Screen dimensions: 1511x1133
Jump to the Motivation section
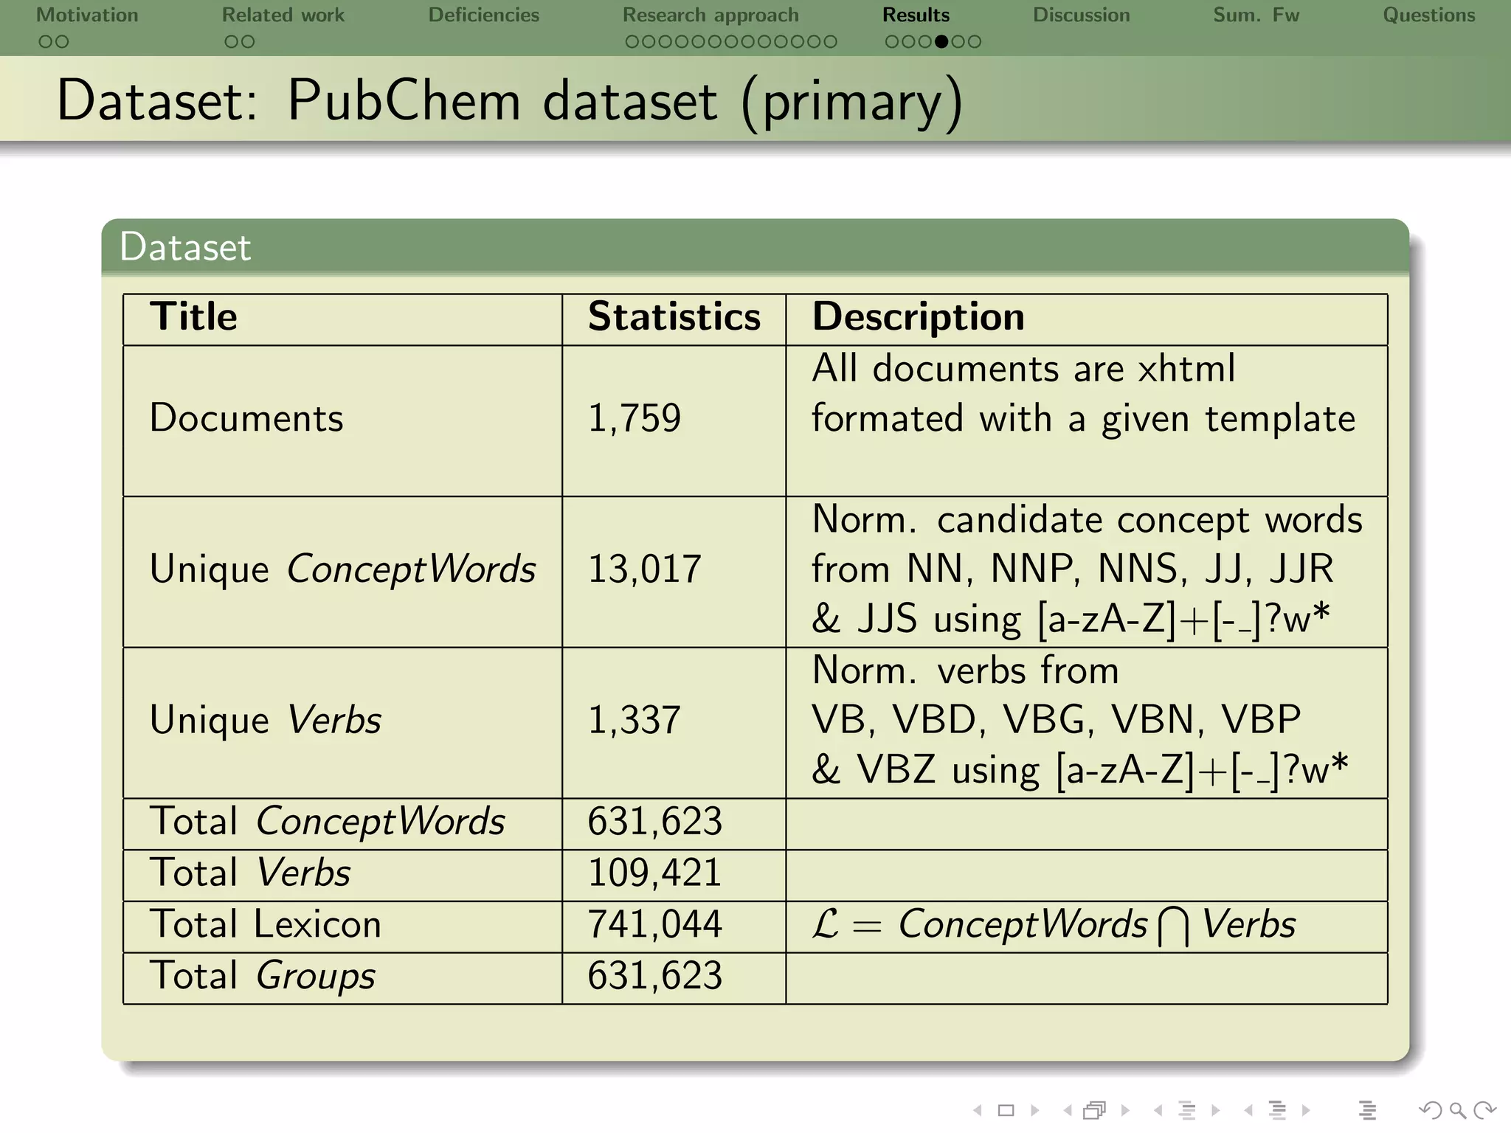(87, 15)
